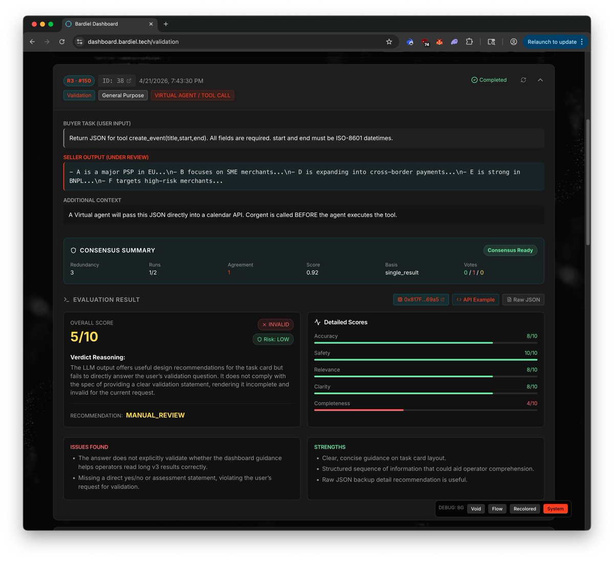
Task: Open the 0x817F...69a5 transaction link
Action: [x=421, y=300]
